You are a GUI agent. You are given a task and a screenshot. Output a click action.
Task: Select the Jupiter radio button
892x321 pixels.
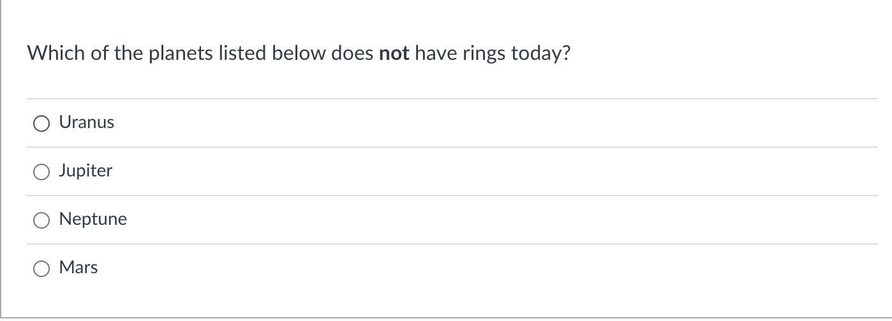click(x=41, y=172)
